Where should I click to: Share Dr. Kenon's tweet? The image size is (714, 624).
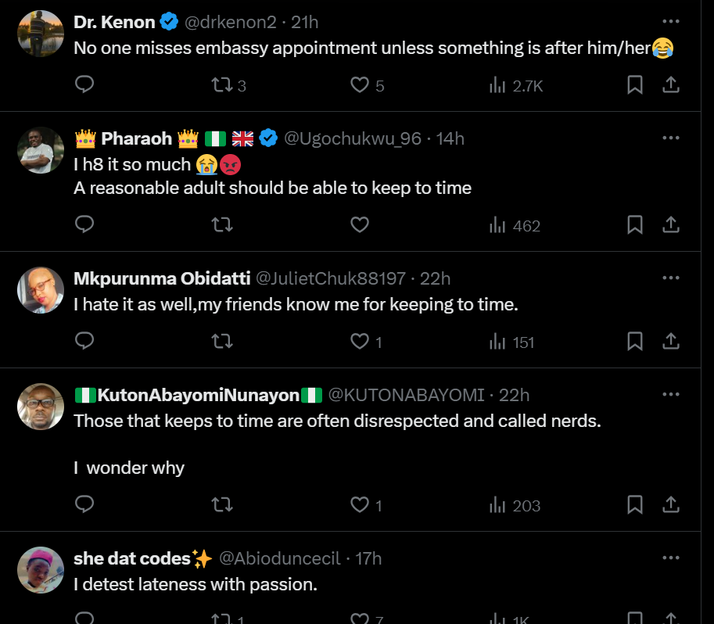coord(671,86)
